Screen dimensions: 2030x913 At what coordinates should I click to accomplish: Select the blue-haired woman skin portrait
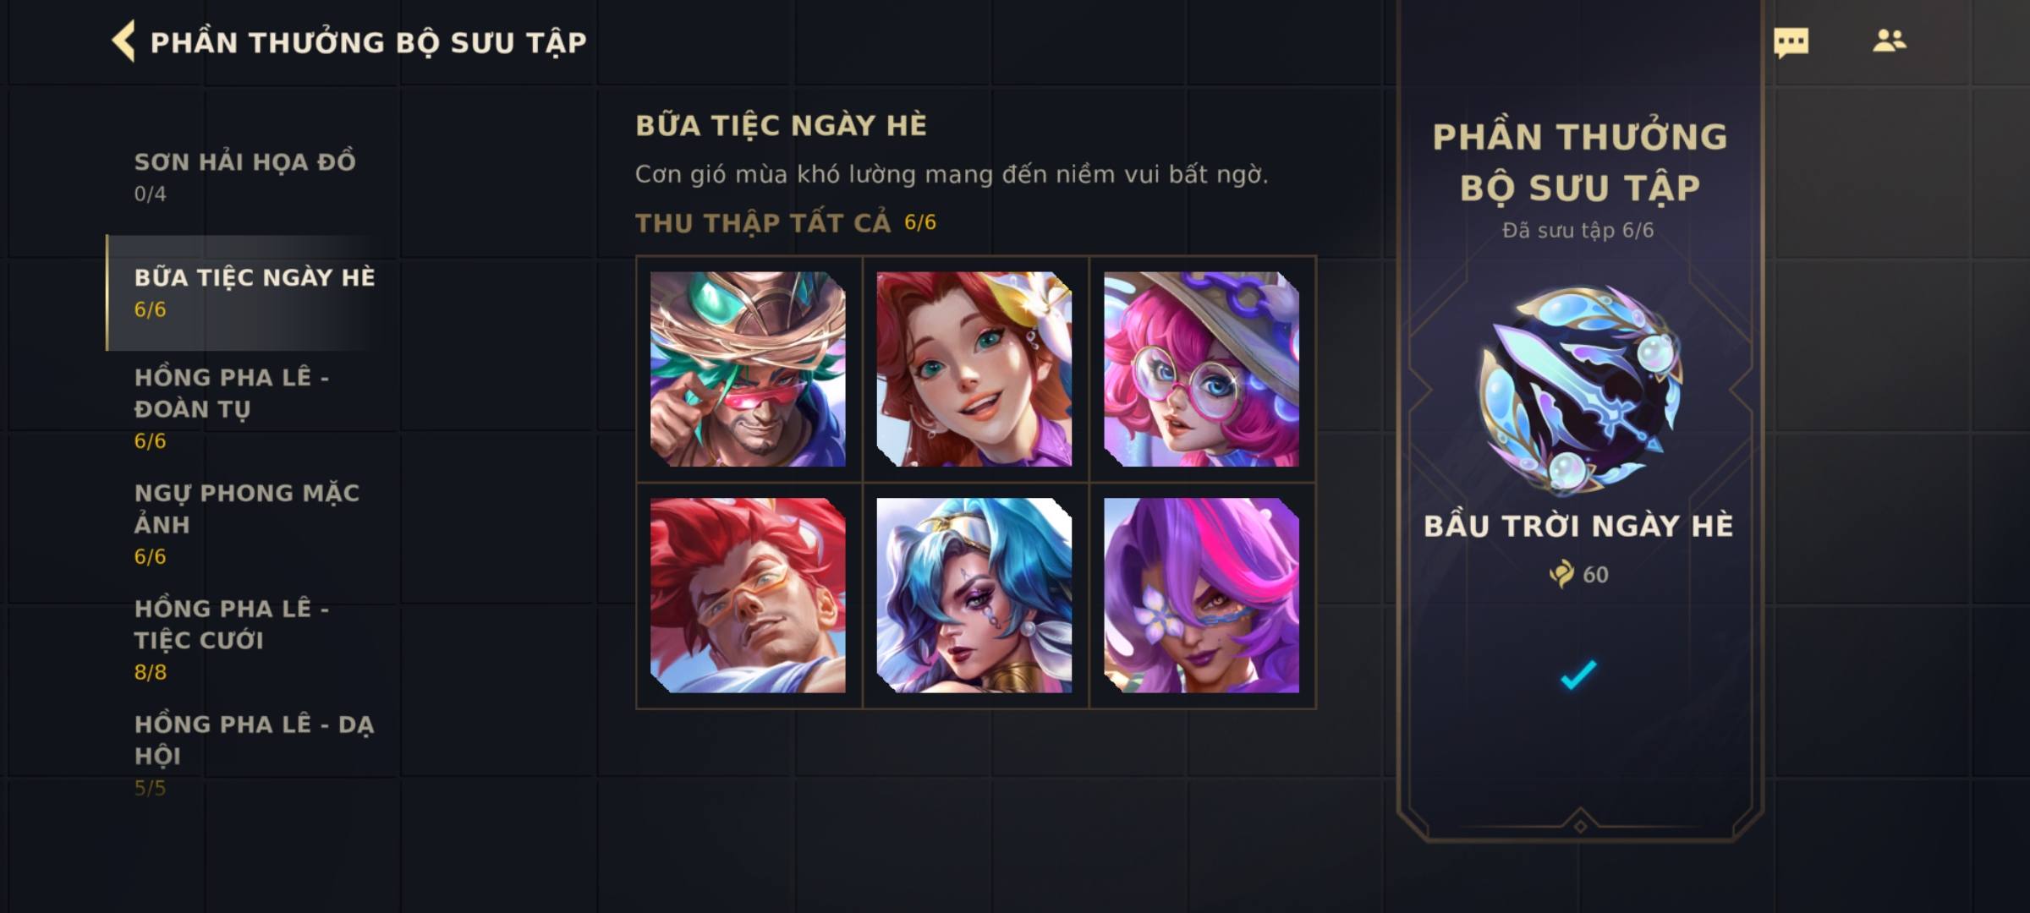coord(974,595)
